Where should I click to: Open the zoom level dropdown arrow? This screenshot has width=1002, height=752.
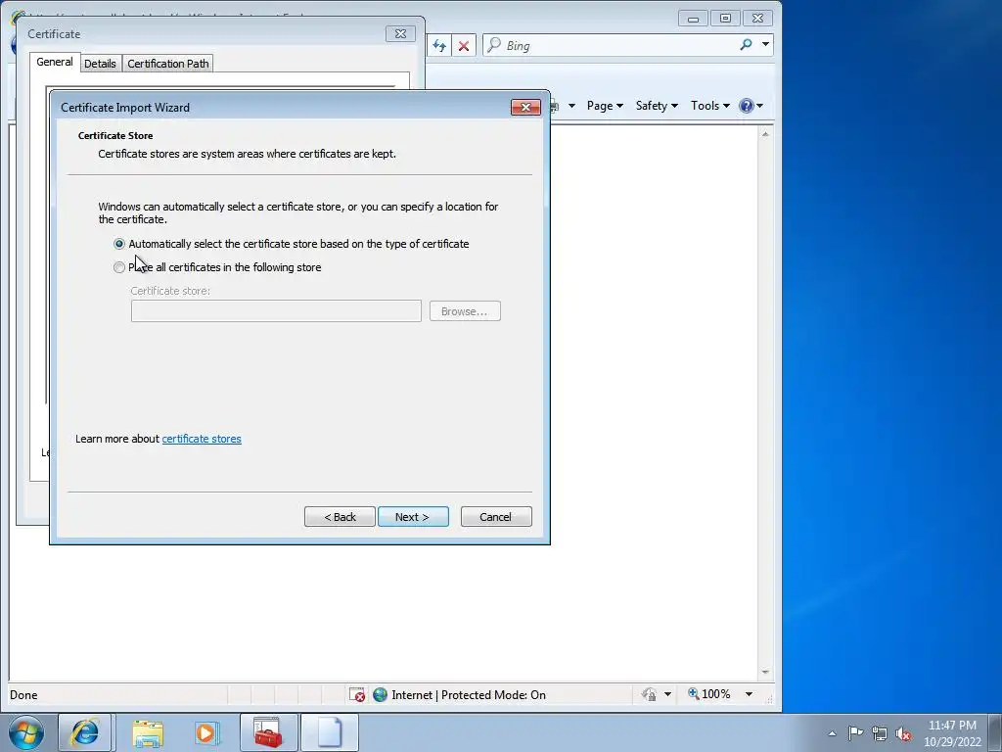click(x=749, y=694)
